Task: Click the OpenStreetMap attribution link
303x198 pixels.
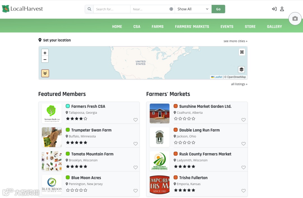Action: 236,77
